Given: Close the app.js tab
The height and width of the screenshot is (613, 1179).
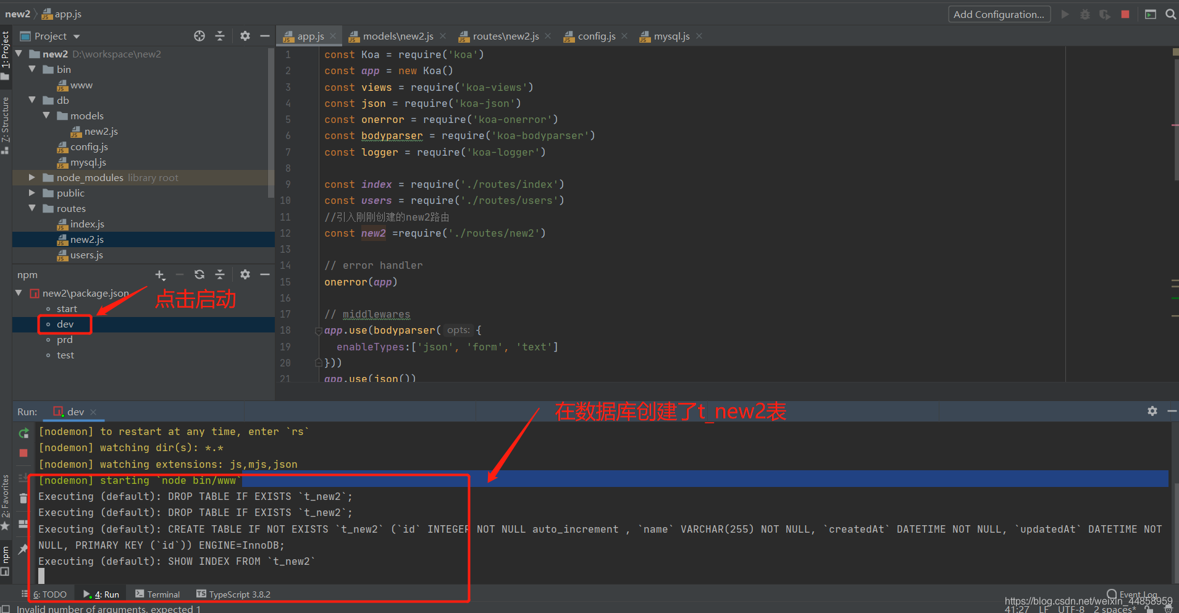Looking at the screenshot, I should click(x=333, y=36).
